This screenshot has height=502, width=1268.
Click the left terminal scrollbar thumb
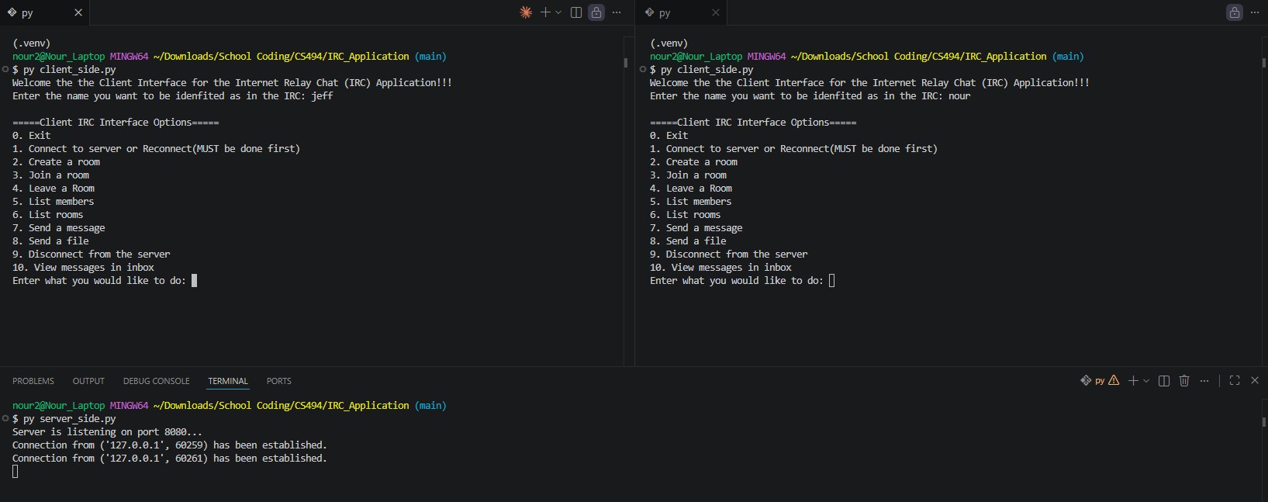coord(625,63)
